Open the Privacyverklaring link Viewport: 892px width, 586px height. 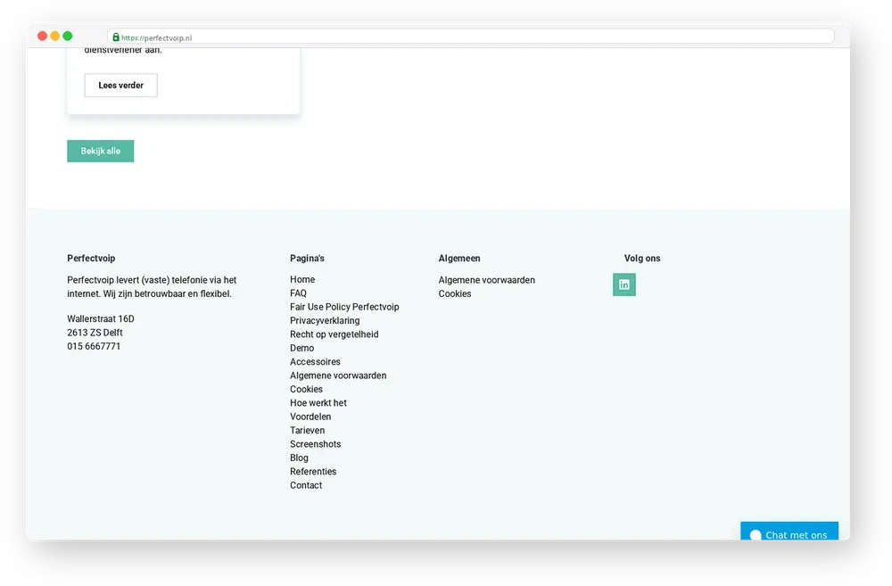(325, 320)
